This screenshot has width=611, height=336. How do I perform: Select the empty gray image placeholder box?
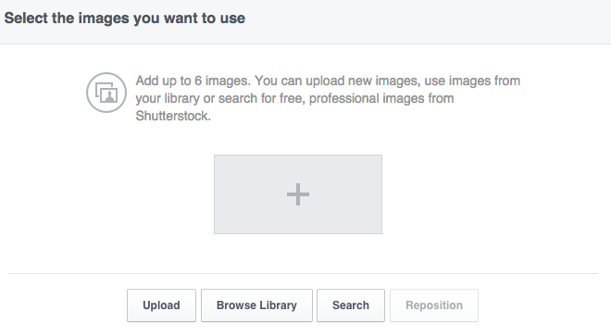tap(298, 194)
